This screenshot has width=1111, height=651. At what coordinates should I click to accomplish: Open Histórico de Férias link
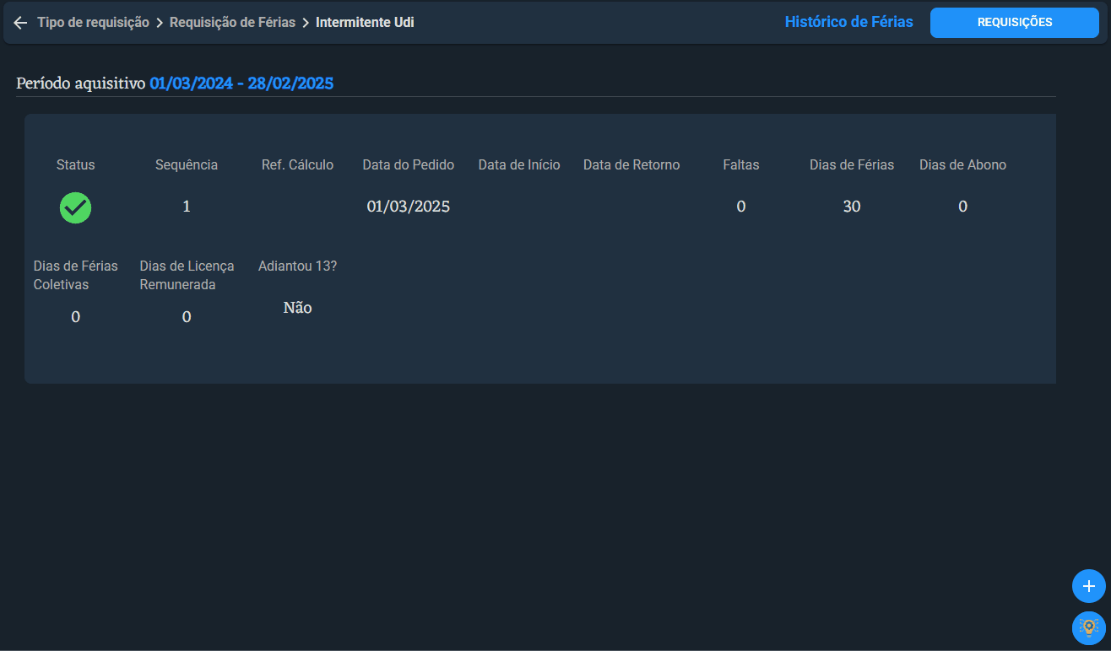tap(848, 22)
